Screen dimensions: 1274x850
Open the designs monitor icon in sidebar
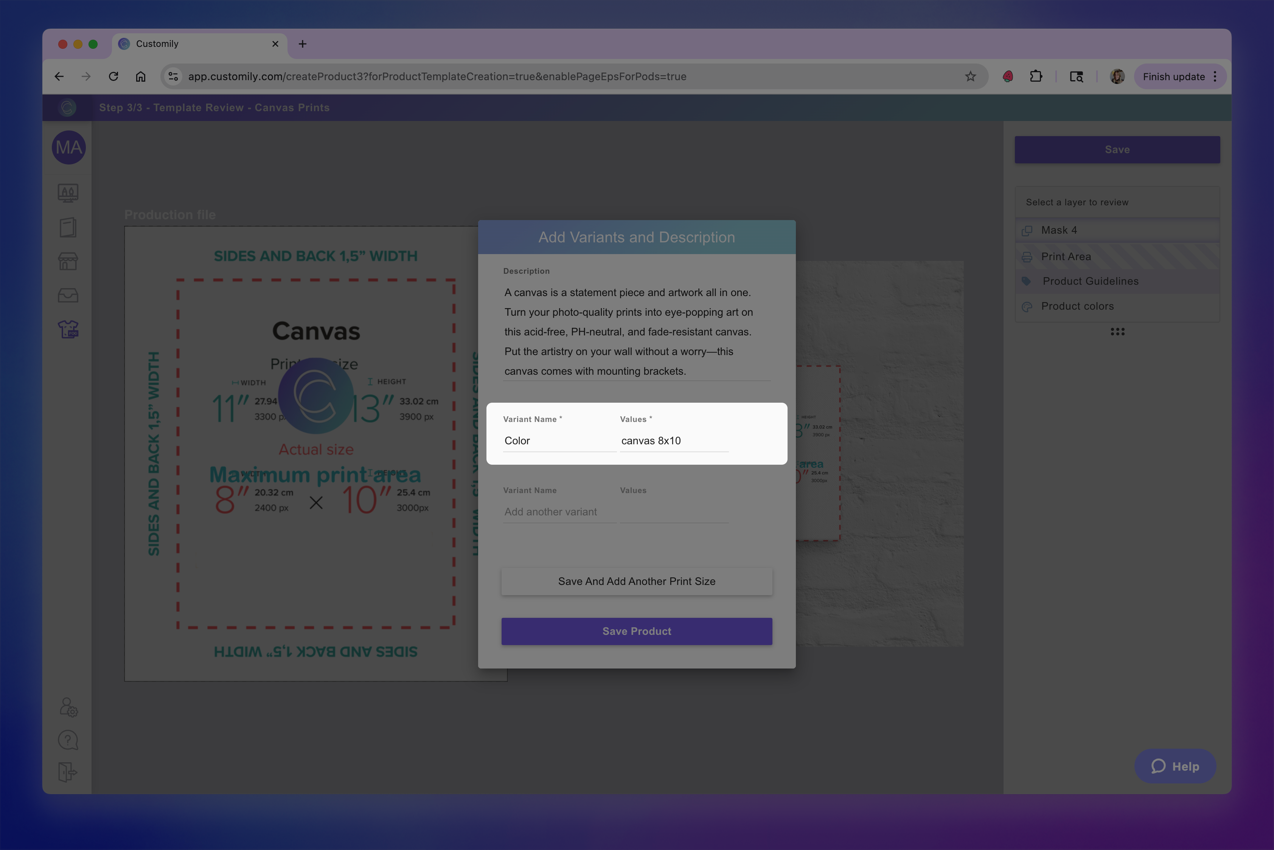[x=68, y=193]
